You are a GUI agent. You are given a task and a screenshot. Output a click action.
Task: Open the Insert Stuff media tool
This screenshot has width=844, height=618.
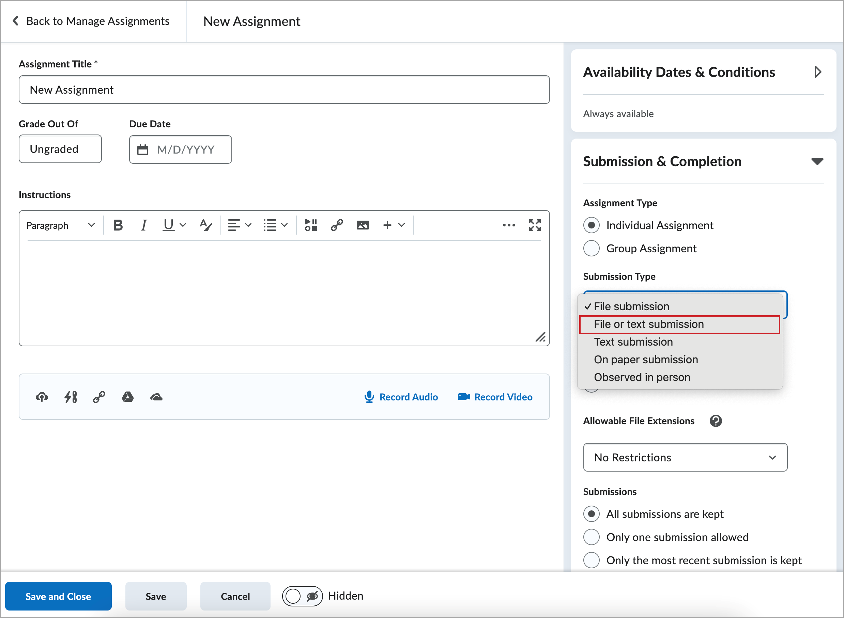pos(310,225)
